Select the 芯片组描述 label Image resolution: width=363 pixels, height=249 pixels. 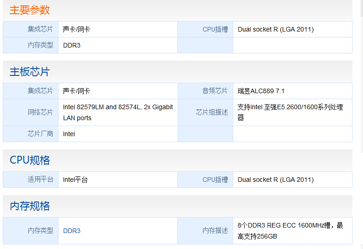click(x=212, y=112)
